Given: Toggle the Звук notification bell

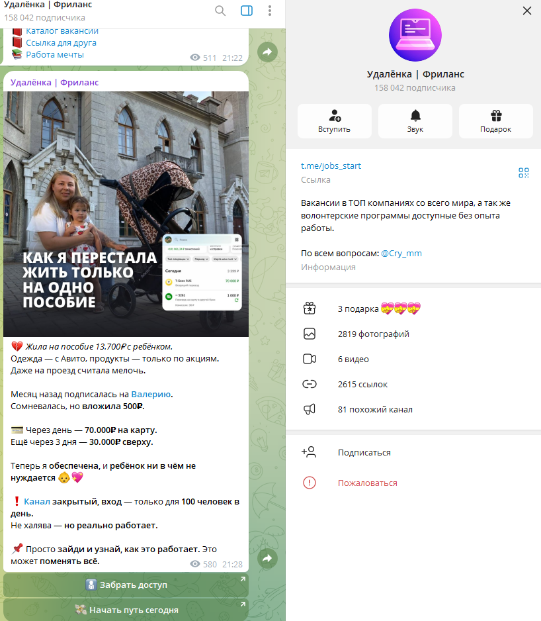Looking at the screenshot, I should (415, 121).
